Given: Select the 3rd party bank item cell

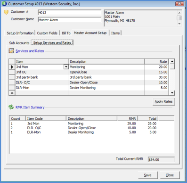Looking at the screenshot, I should pyautogui.click(x=42, y=77).
